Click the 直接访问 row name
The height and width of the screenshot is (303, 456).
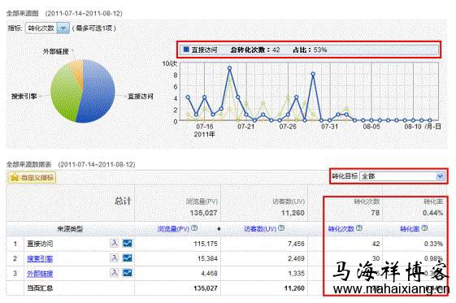point(40,244)
